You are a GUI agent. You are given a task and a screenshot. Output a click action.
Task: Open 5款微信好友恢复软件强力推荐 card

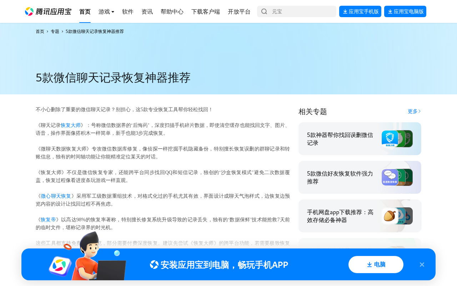pos(360,177)
